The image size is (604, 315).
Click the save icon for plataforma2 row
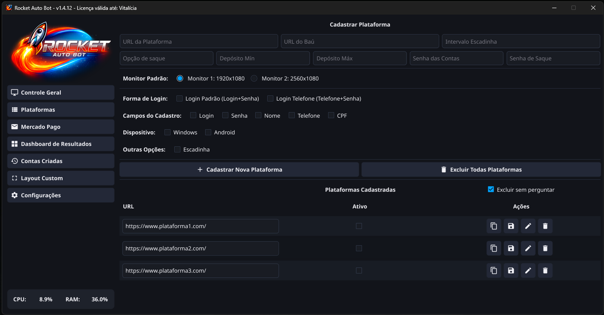click(x=511, y=248)
